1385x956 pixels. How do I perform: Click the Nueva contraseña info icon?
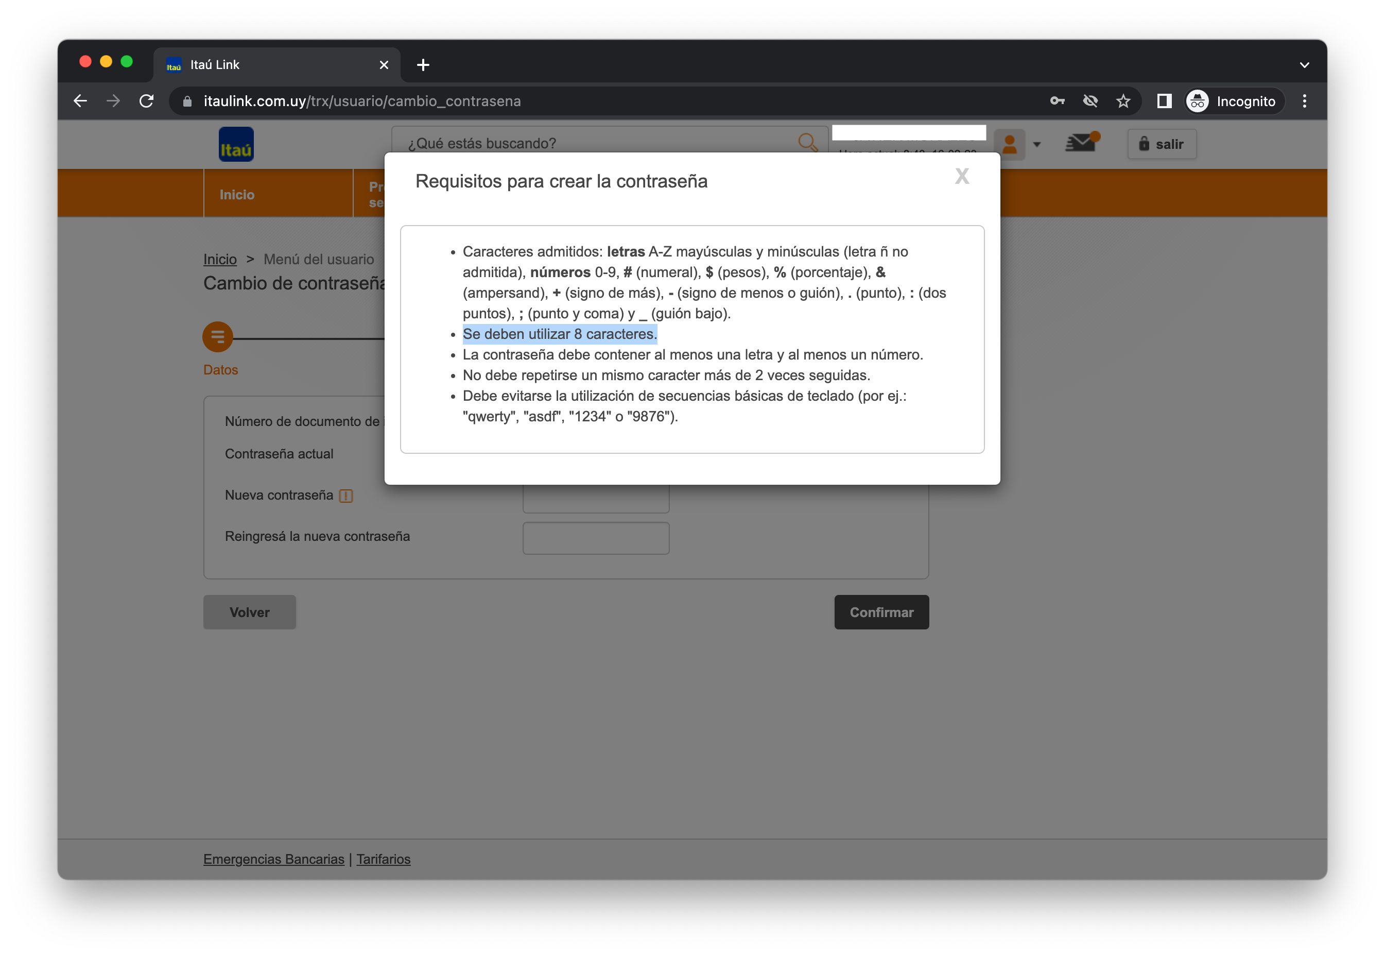point(345,496)
